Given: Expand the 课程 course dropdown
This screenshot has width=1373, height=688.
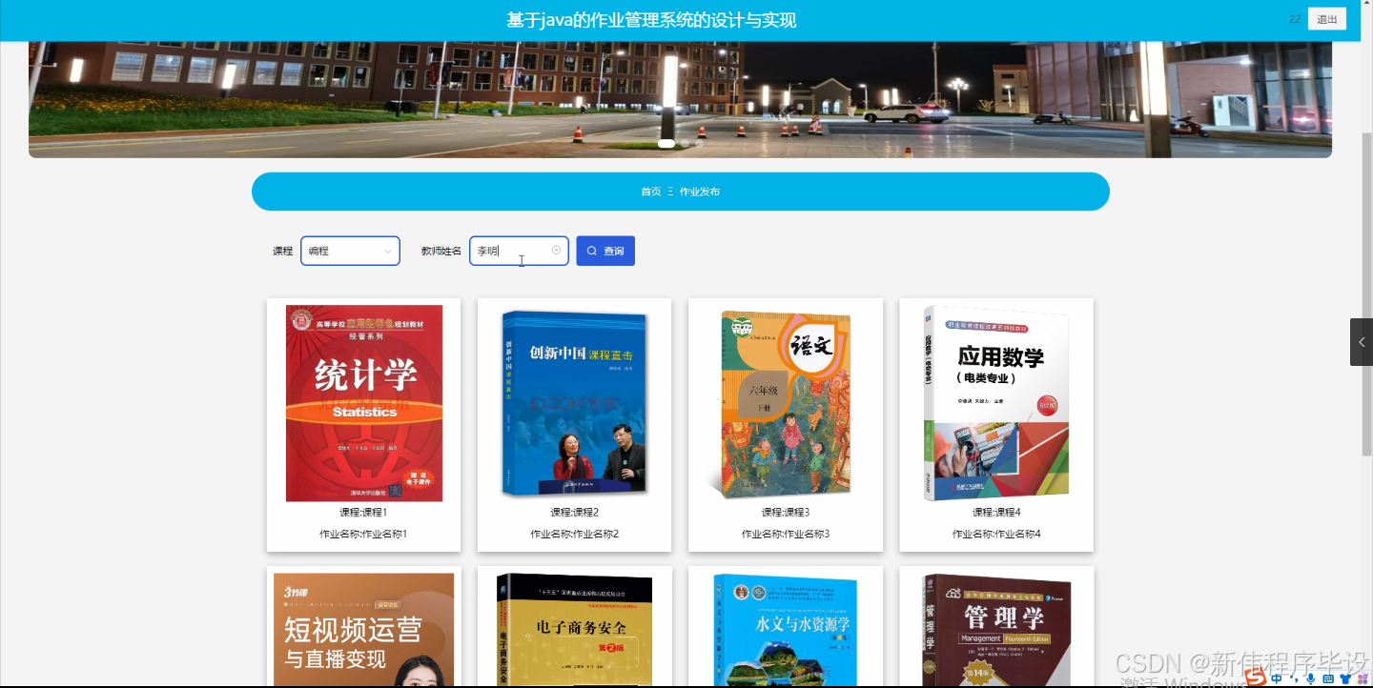Looking at the screenshot, I should (x=350, y=251).
